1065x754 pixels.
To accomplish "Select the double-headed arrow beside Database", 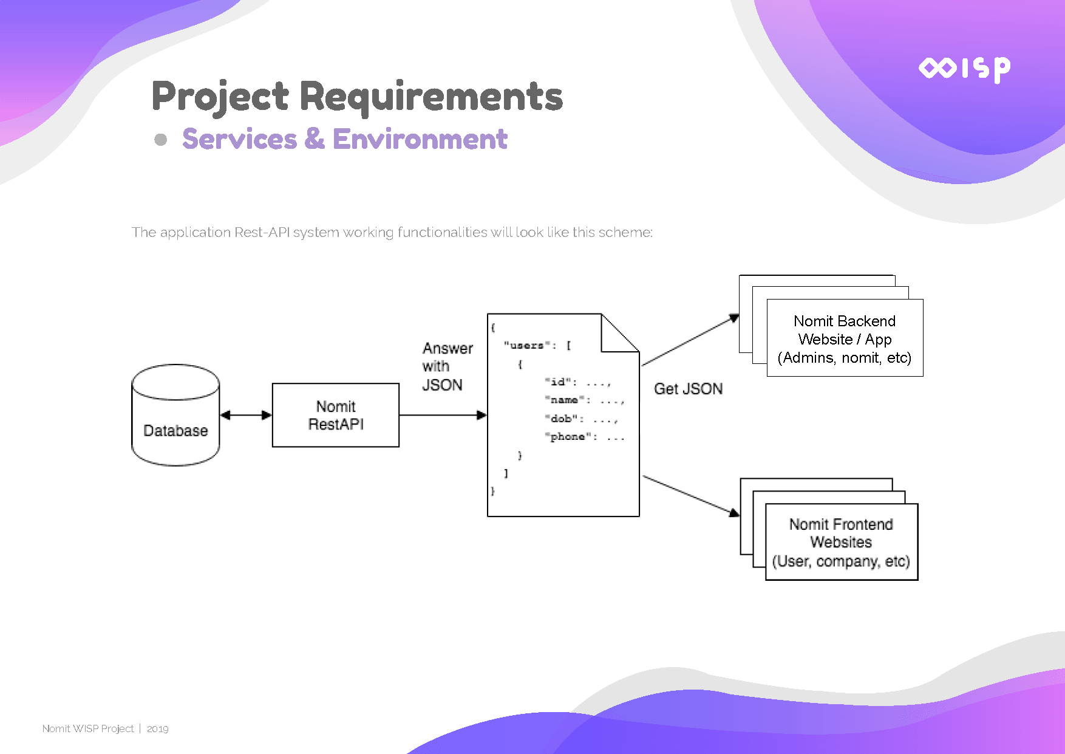I will click(246, 415).
